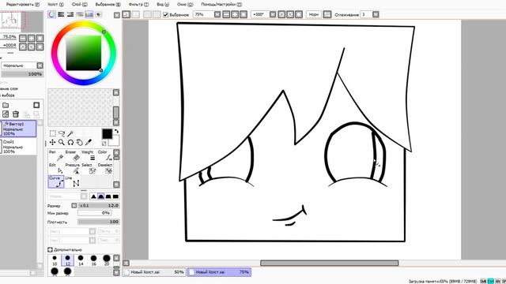Select the magic wand tool
Image resolution: width=506 pixels, height=284 pixels.
(x=70, y=133)
